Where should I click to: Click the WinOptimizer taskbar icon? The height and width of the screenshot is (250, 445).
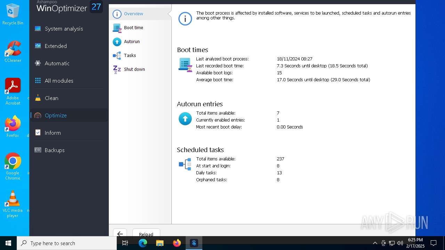pos(194,243)
